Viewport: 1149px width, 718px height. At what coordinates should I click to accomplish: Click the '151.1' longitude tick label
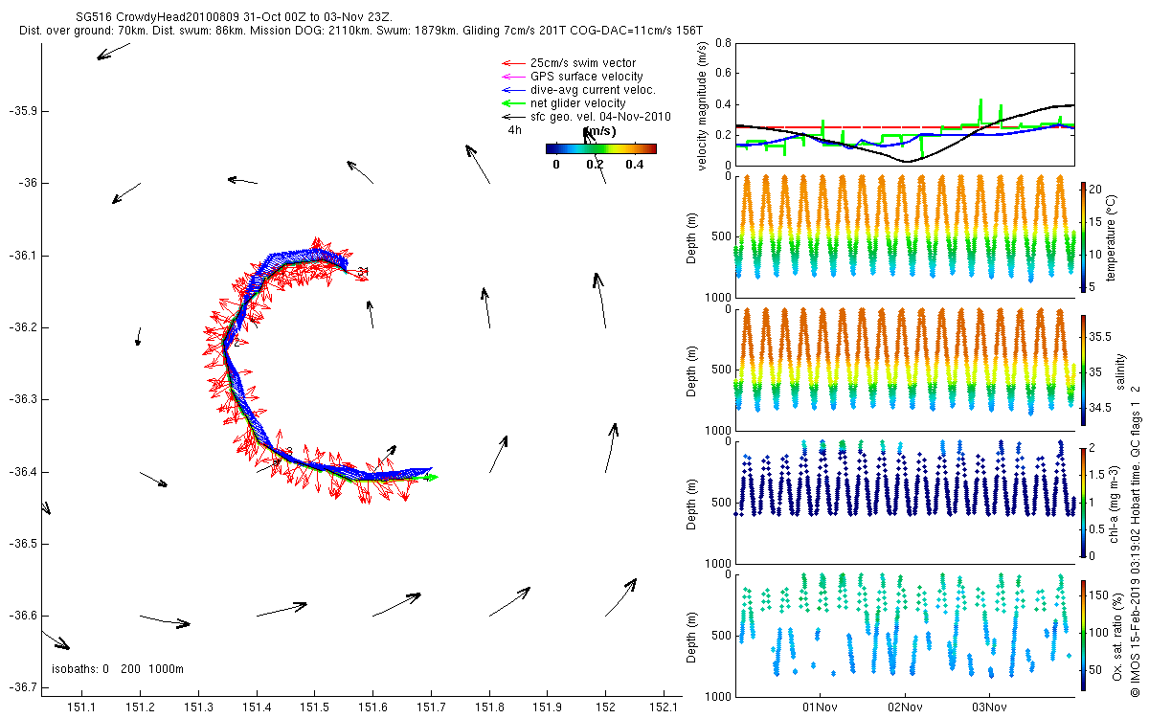click(81, 707)
